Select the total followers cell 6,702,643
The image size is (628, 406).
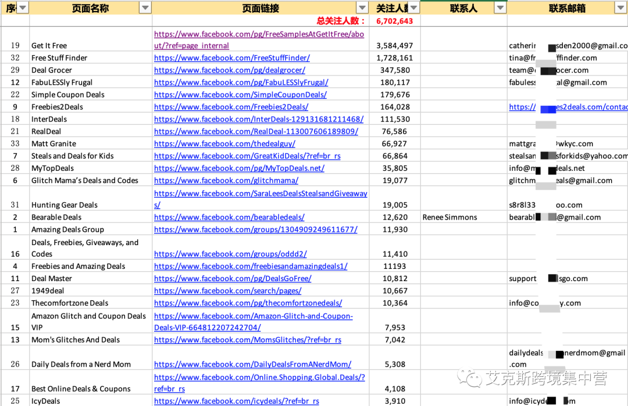click(x=394, y=21)
